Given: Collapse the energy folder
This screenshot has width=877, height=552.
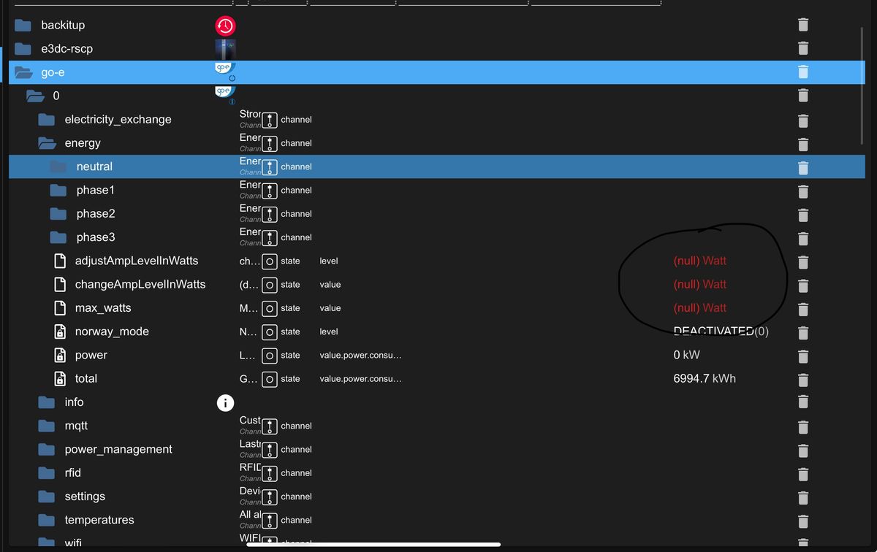Looking at the screenshot, I should pyautogui.click(x=47, y=143).
